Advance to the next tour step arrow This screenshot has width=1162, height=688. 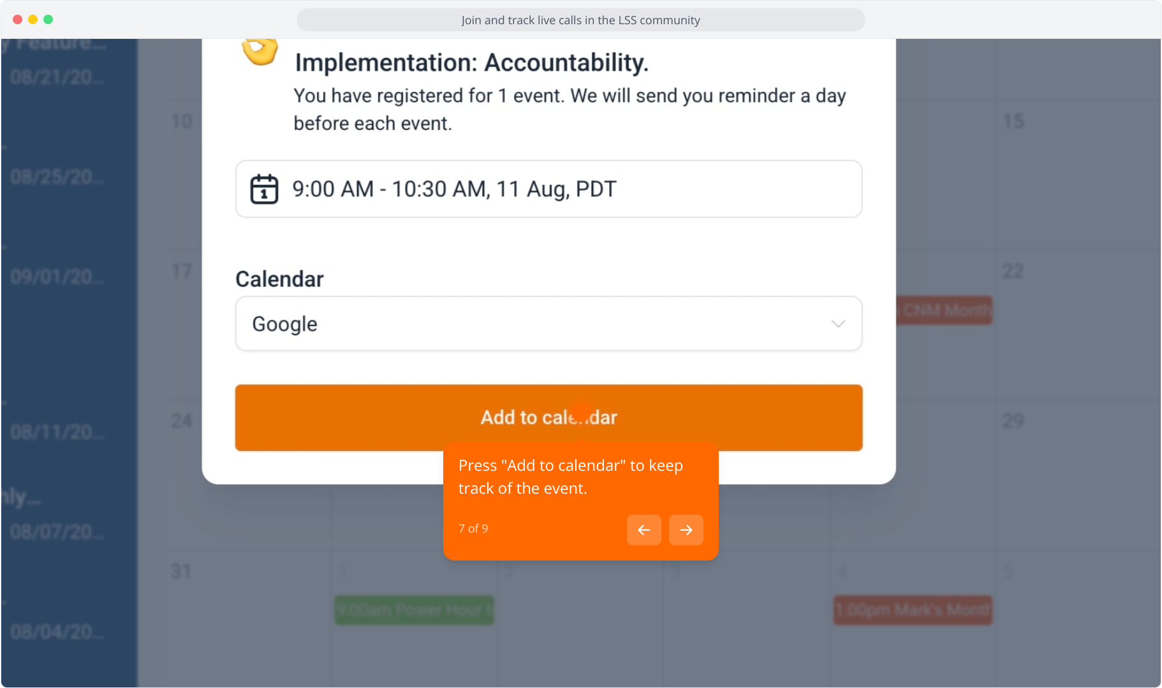pos(686,529)
